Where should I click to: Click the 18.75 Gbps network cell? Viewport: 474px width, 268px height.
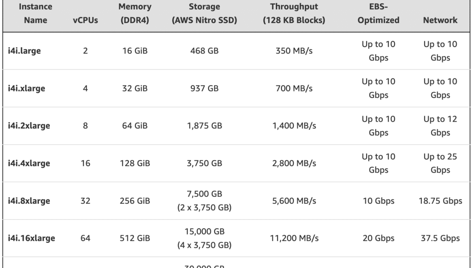click(x=440, y=201)
